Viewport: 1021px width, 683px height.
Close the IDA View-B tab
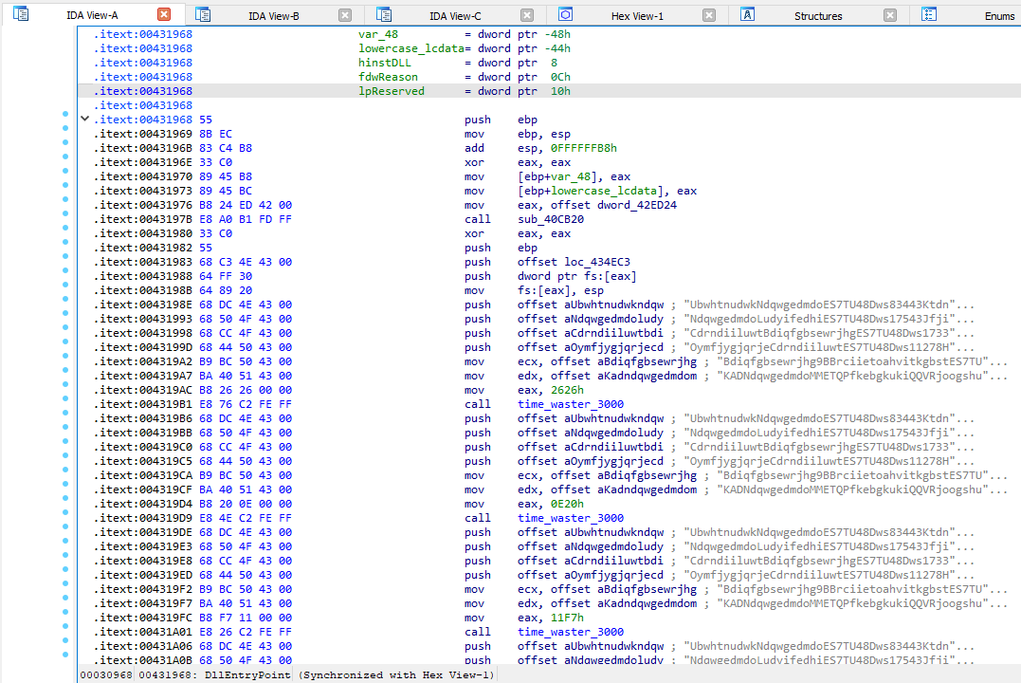(345, 15)
